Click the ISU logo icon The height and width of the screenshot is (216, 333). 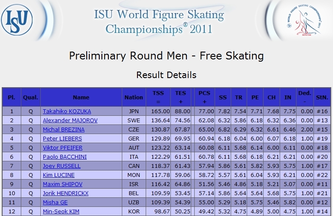(x=17, y=20)
